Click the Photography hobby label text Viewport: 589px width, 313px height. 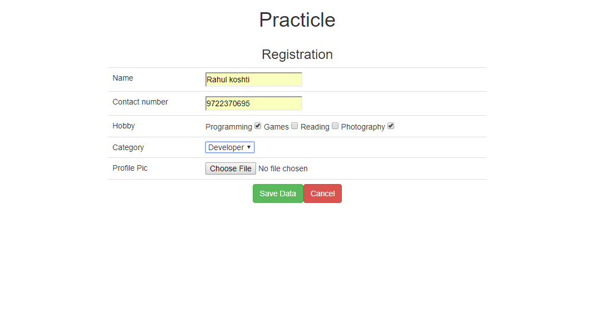point(363,127)
